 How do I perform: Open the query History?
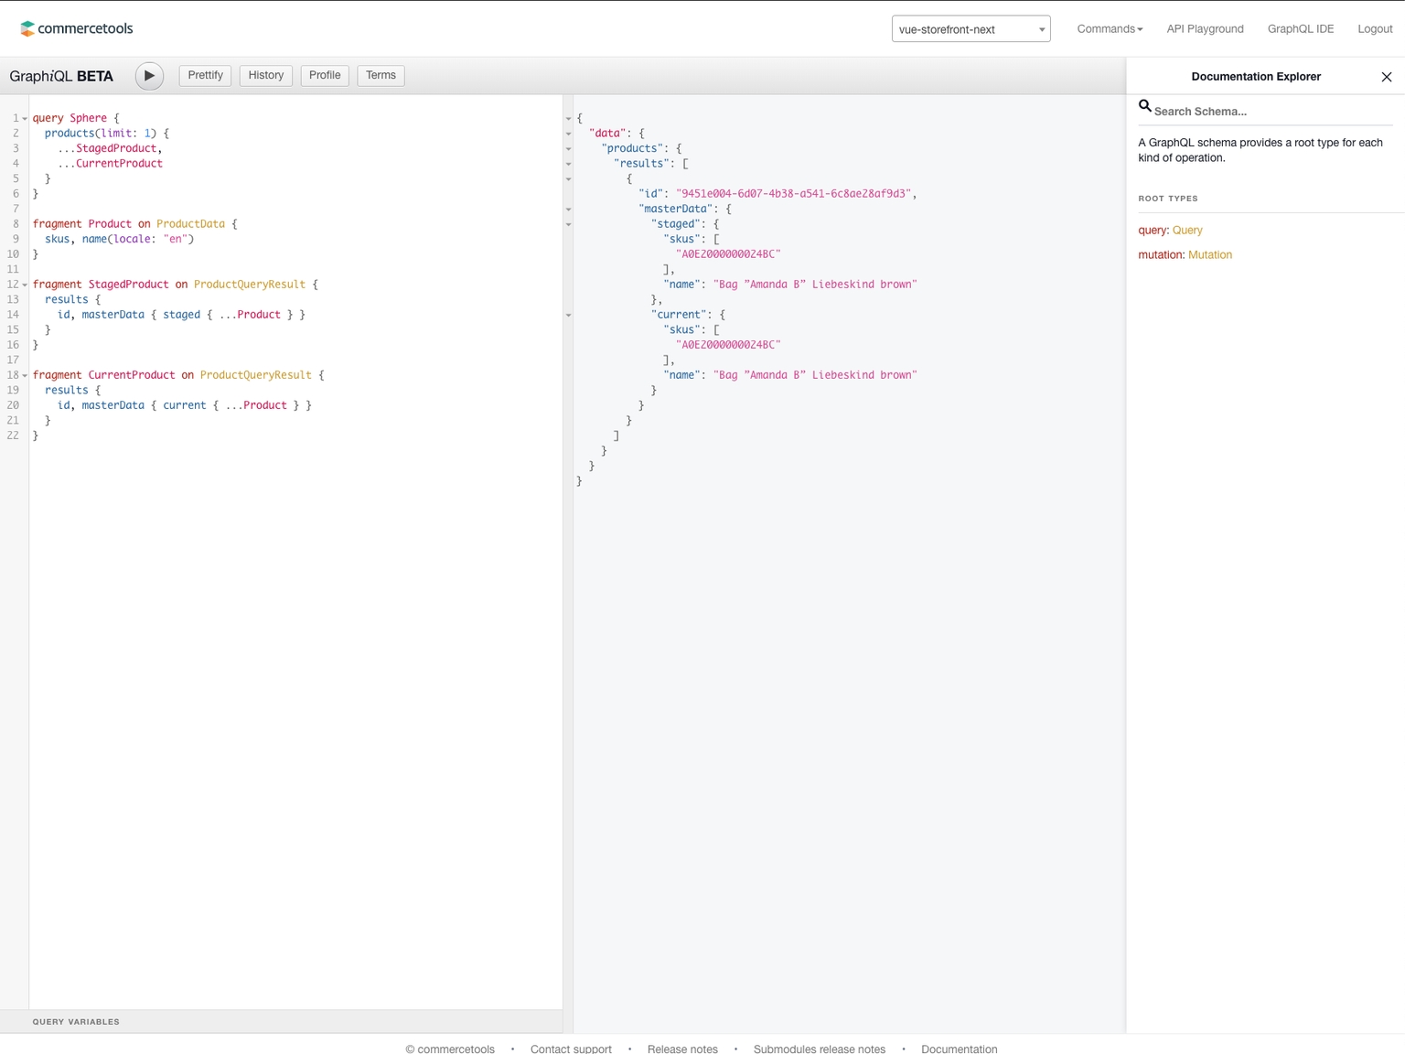(x=266, y=75)
